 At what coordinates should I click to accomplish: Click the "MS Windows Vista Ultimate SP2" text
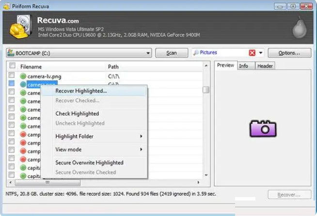pos(71,29)
